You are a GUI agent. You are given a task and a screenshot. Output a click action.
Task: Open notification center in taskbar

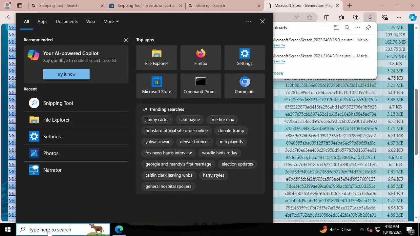pos(410,229)
